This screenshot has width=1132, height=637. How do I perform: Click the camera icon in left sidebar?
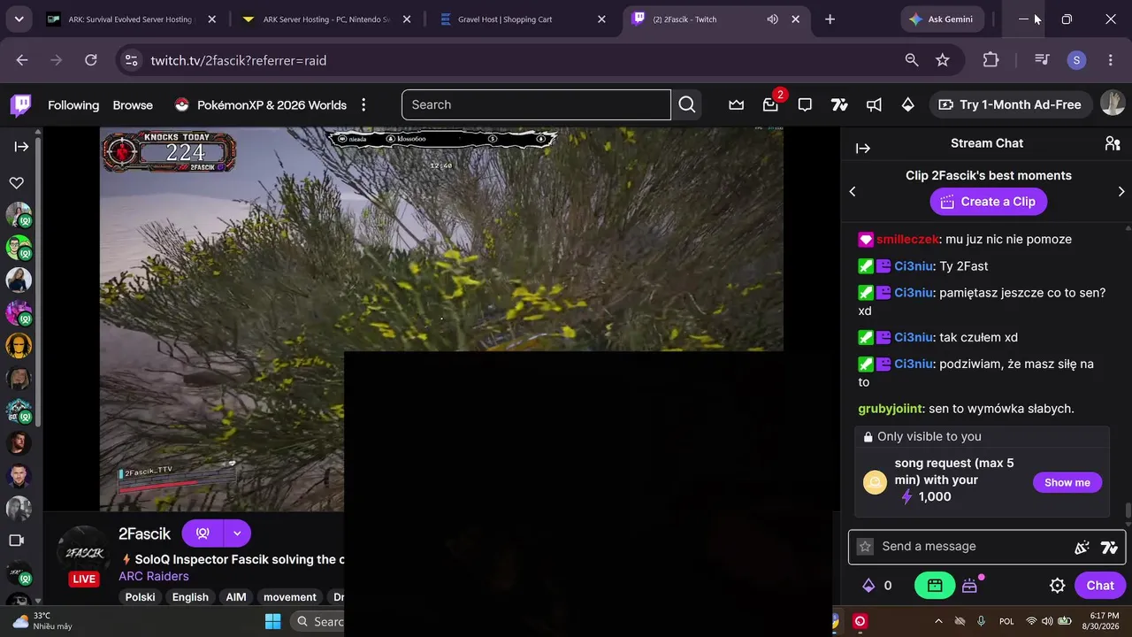16,541
